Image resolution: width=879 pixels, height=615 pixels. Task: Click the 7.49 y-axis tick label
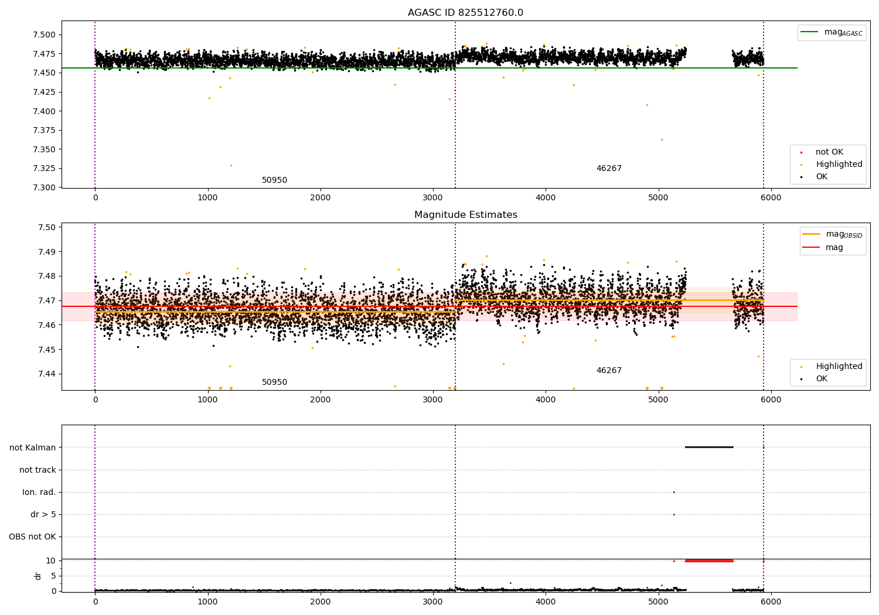(46, 252)
